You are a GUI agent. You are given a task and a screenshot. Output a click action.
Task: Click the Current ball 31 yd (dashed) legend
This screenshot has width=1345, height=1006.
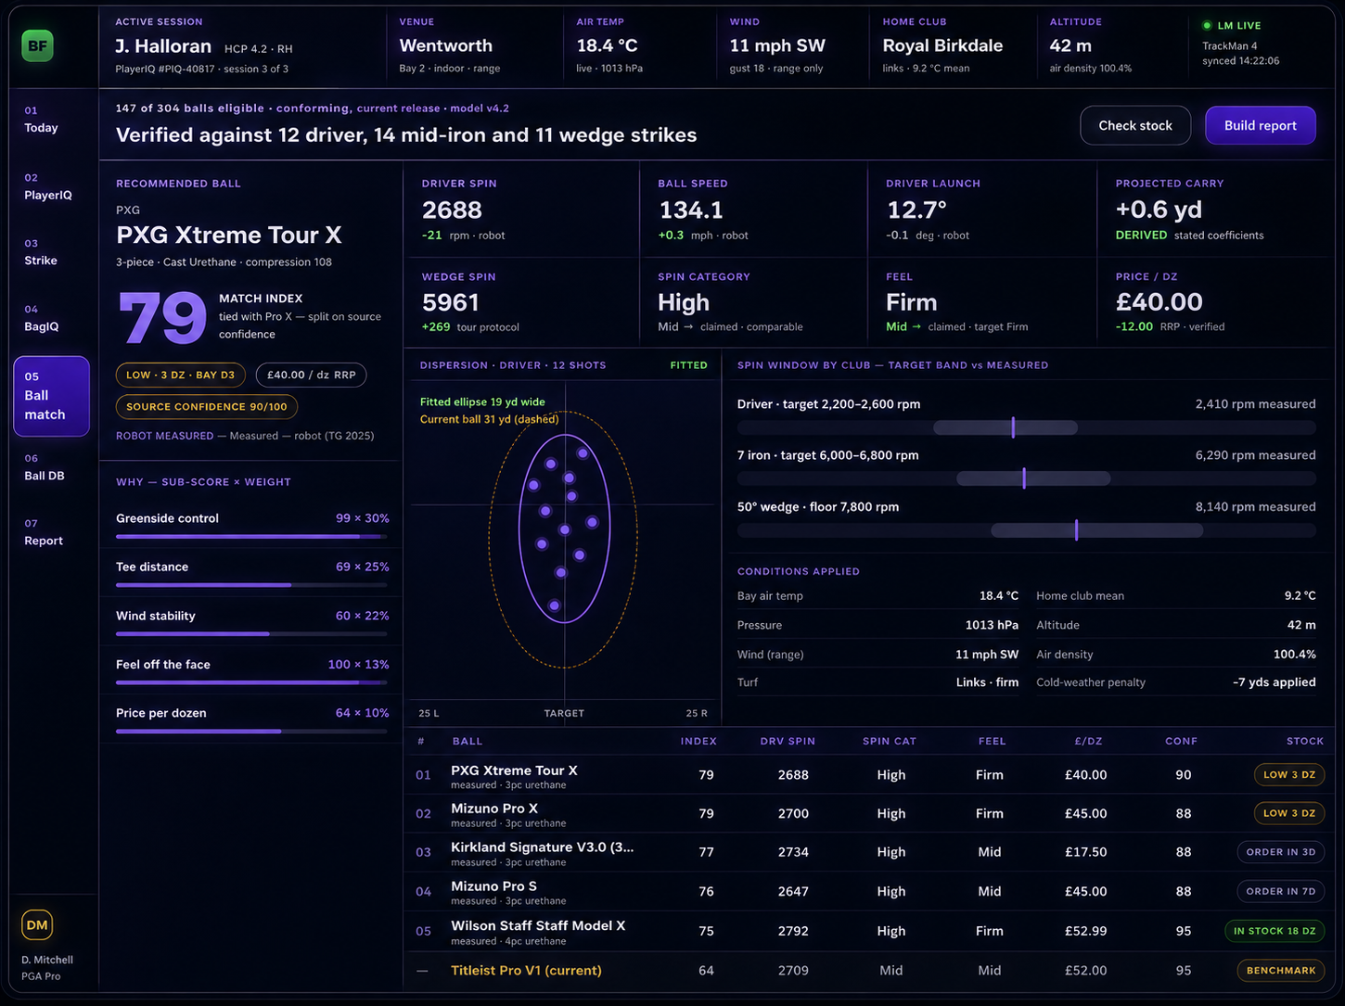pos(490,420)
